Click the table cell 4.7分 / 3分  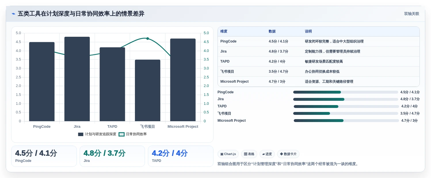pos(277,82)
